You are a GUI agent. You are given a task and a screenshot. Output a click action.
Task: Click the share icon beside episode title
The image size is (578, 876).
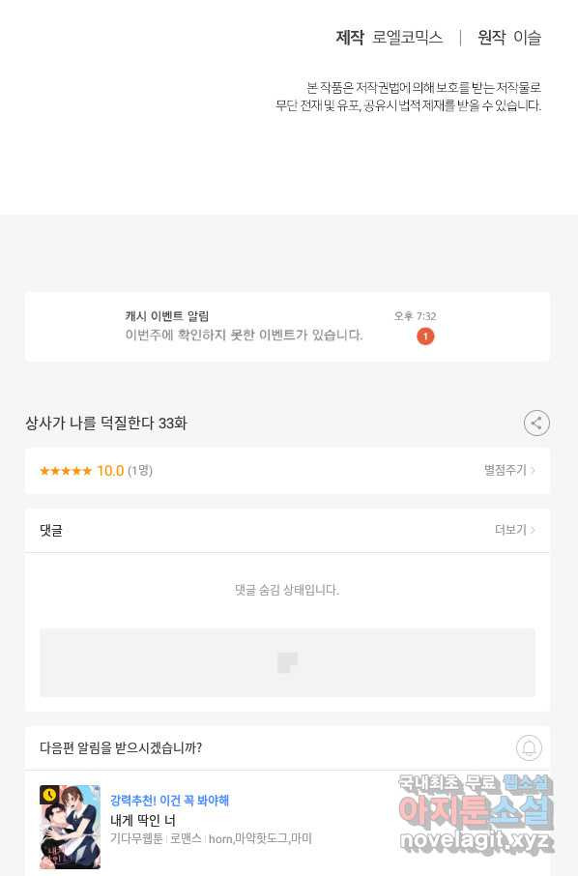pos(536,423)
